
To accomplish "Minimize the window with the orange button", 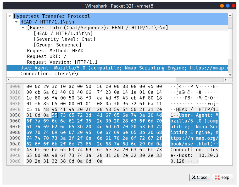I will pos(222,6).
